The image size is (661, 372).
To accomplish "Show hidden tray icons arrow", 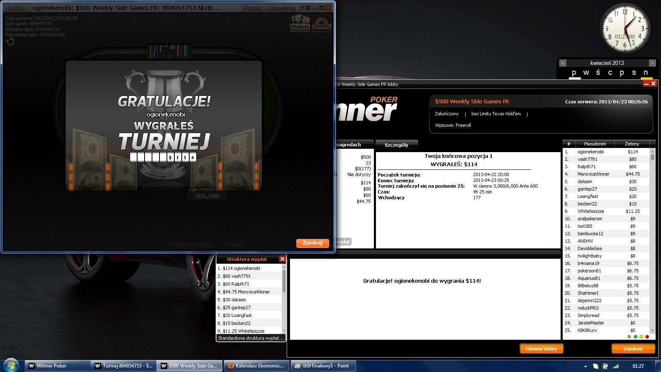I will point(585,366).
